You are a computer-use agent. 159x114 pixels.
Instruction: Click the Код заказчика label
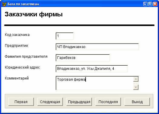(17, 35)
